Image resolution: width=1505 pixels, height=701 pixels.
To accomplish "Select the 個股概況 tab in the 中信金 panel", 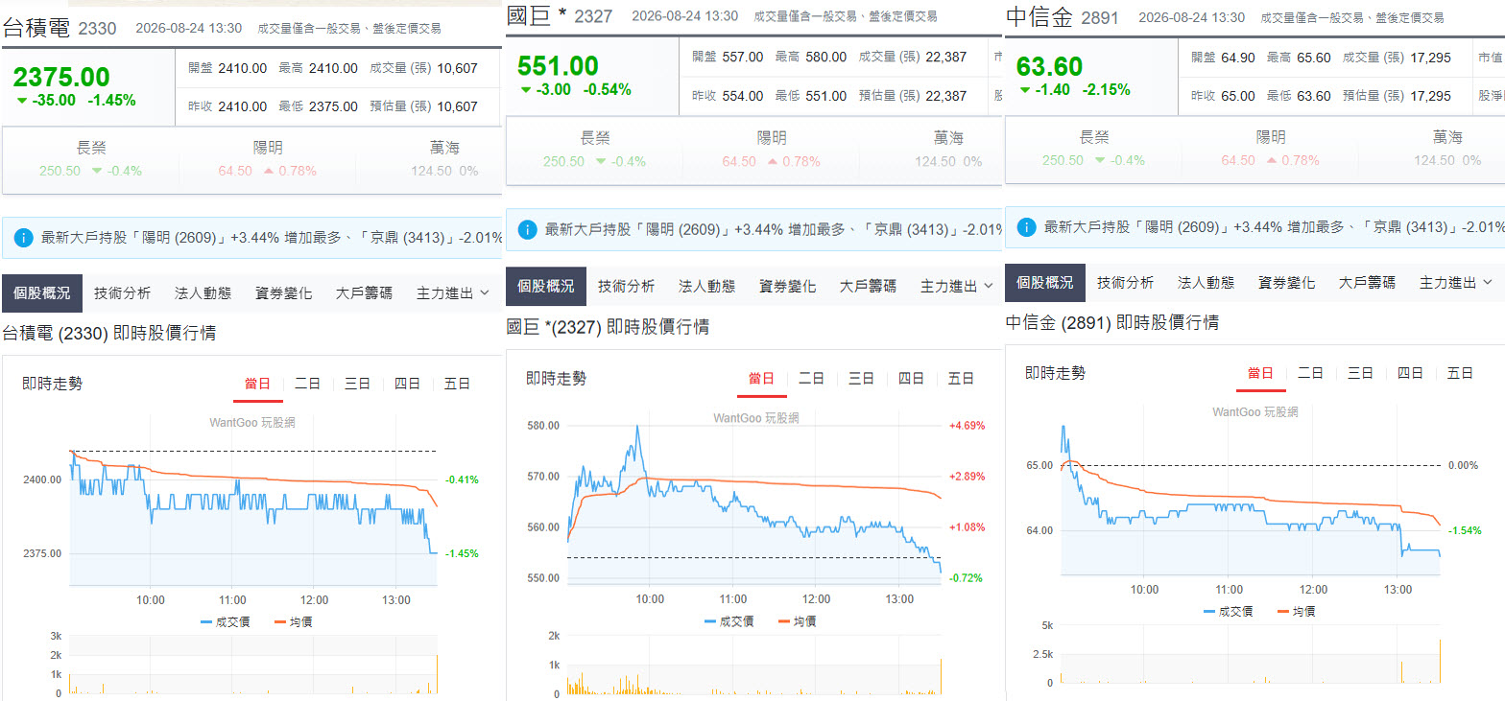I will [1045, 283].
